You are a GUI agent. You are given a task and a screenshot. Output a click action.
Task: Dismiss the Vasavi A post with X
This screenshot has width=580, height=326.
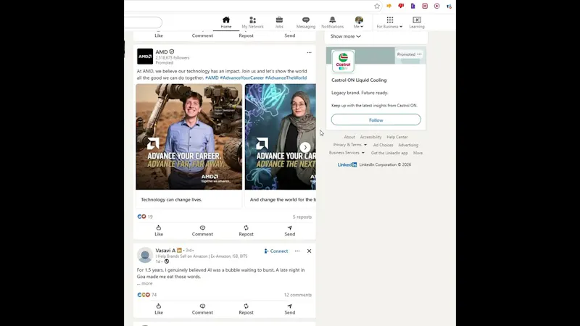pos(310,251)
